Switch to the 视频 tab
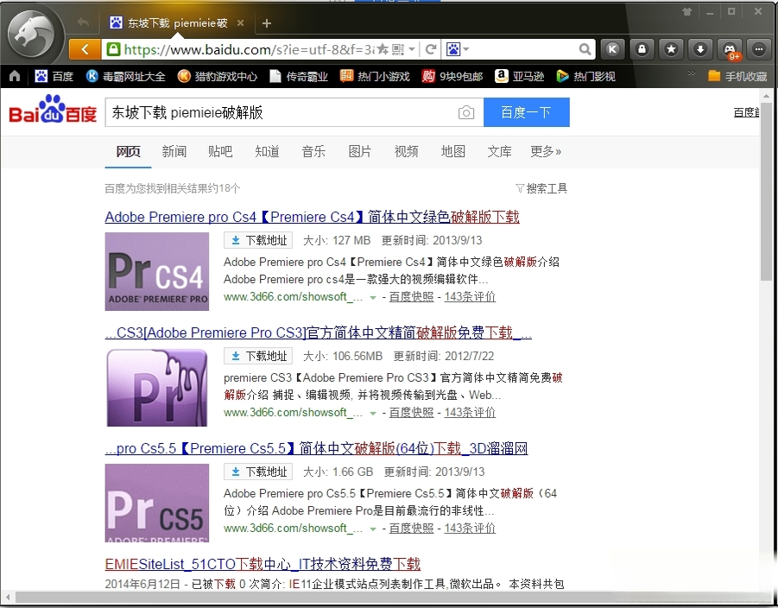This screenshot has width=778, height=608. tap(407, 151)
